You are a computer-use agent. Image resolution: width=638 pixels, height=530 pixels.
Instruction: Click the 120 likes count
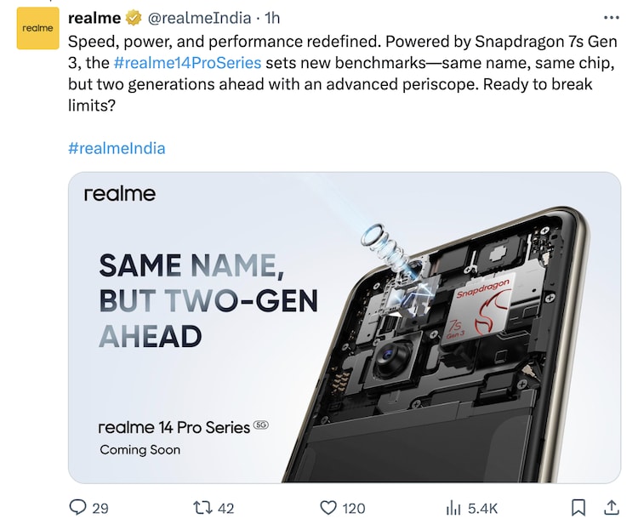[353, 509]
